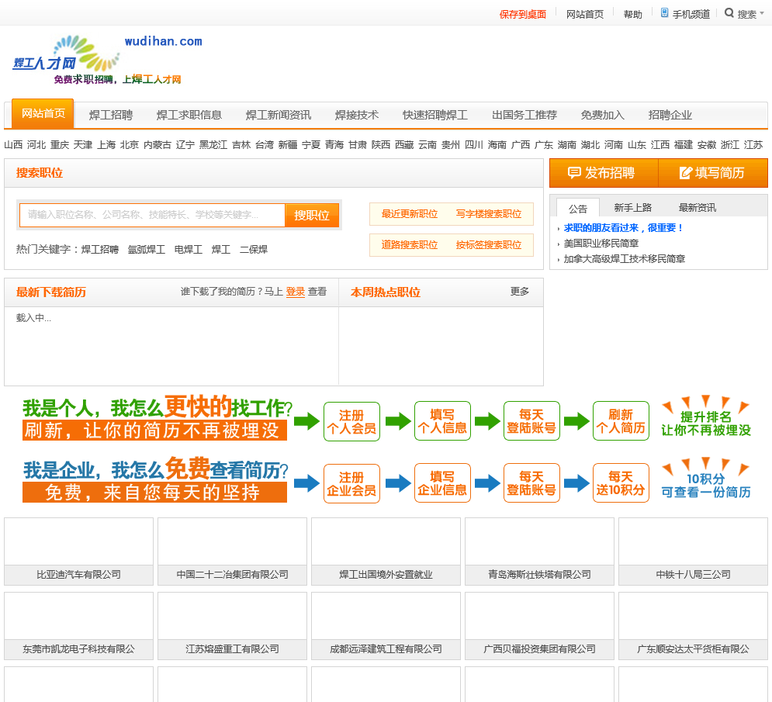This screenshot has height=702, width=772.
Task: Go to 焊接技术 in the navigation bar
Action: tap(357, 115)
